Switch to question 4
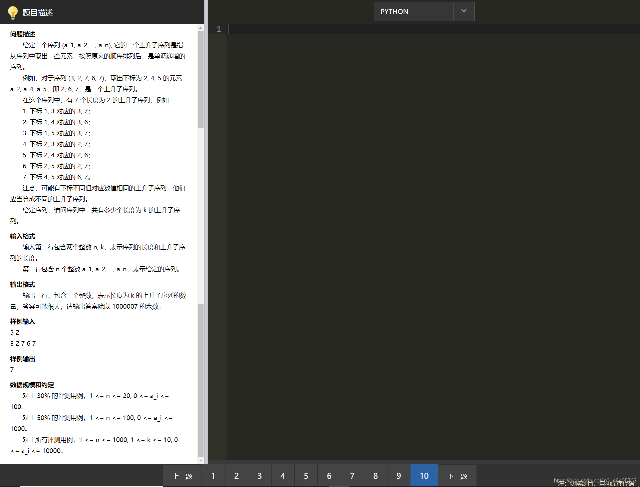Image resolution: width=640 pixels, height=487 pixels. pyautogui.click(x=283, y=476)
